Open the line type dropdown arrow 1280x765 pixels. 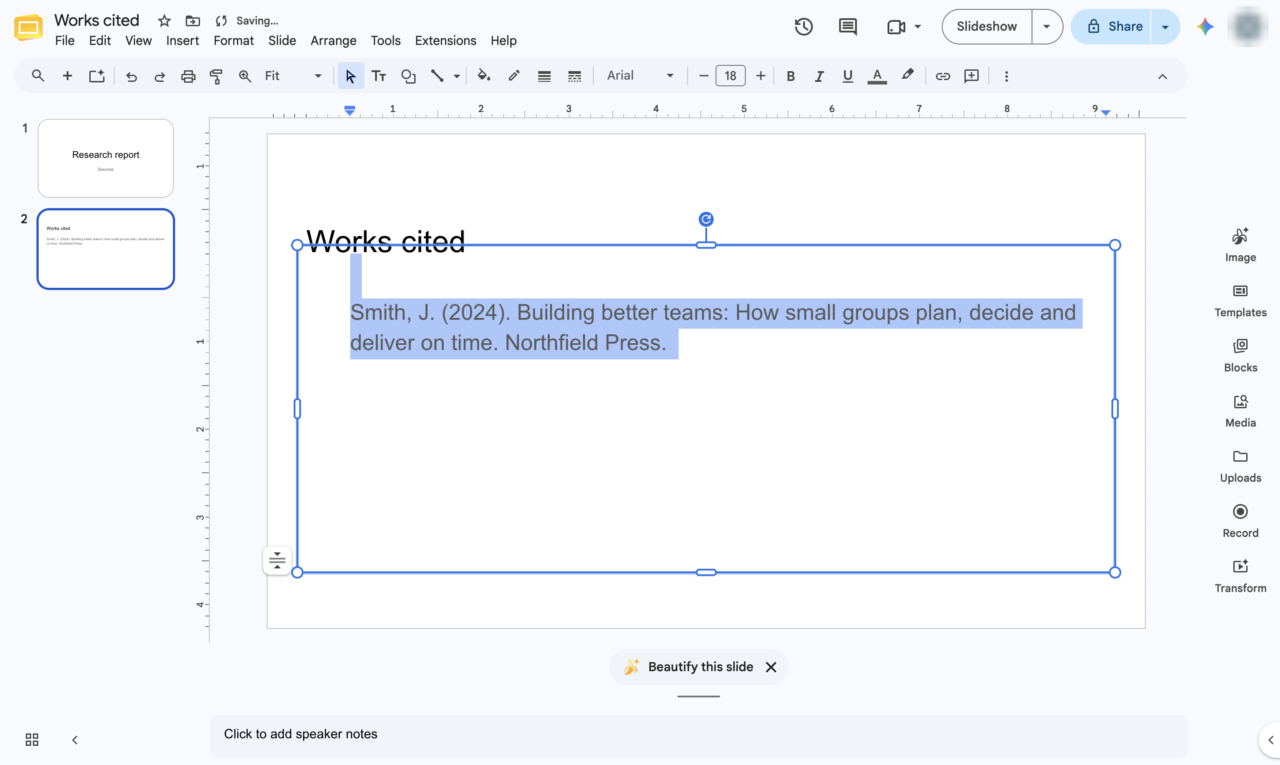456,76
